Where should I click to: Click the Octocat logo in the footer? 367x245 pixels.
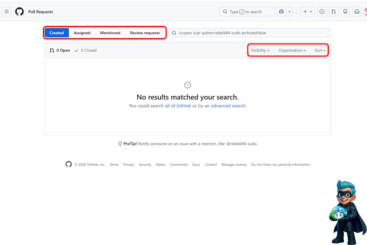click(x=68, y=164)
